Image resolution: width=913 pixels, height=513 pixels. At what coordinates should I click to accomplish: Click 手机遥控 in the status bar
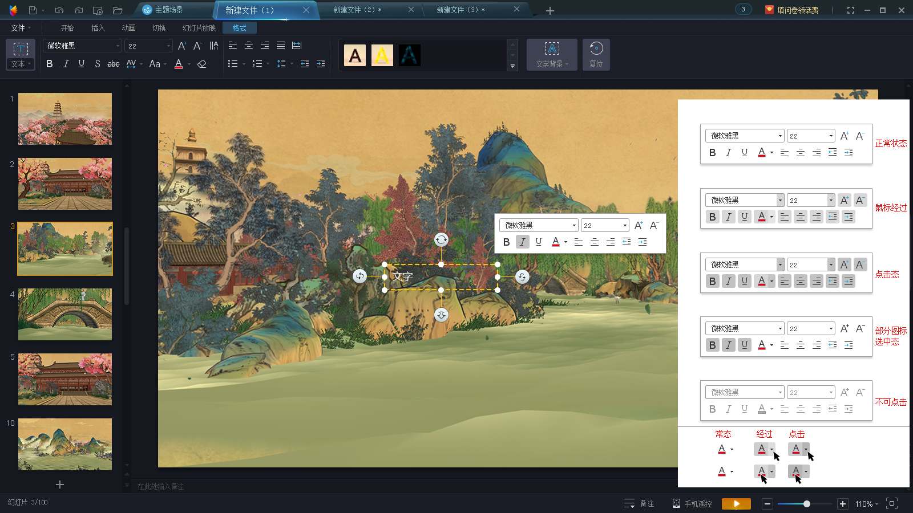tap(692, 503)
